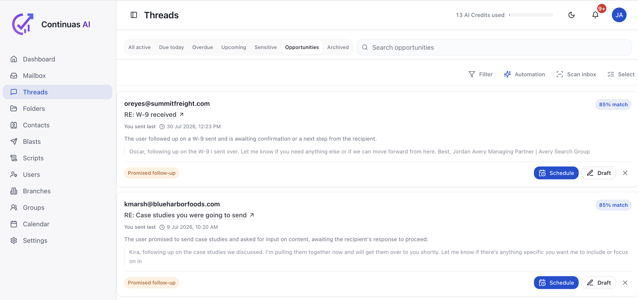Toggle the sidebar panel icon beside Threads
Viewport: 638px width, 300px height.
tap(134, 15)
